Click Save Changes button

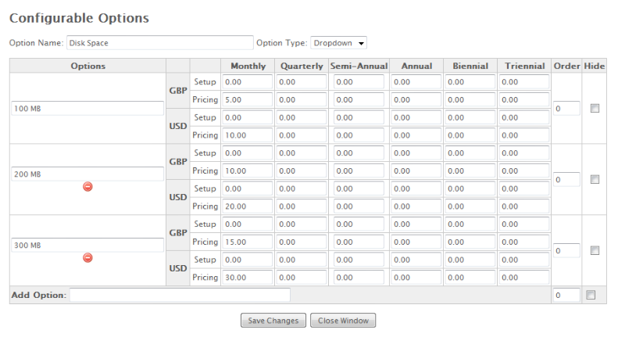[273, 321]
